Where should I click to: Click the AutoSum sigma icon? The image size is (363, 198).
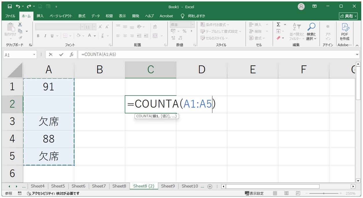278,25
